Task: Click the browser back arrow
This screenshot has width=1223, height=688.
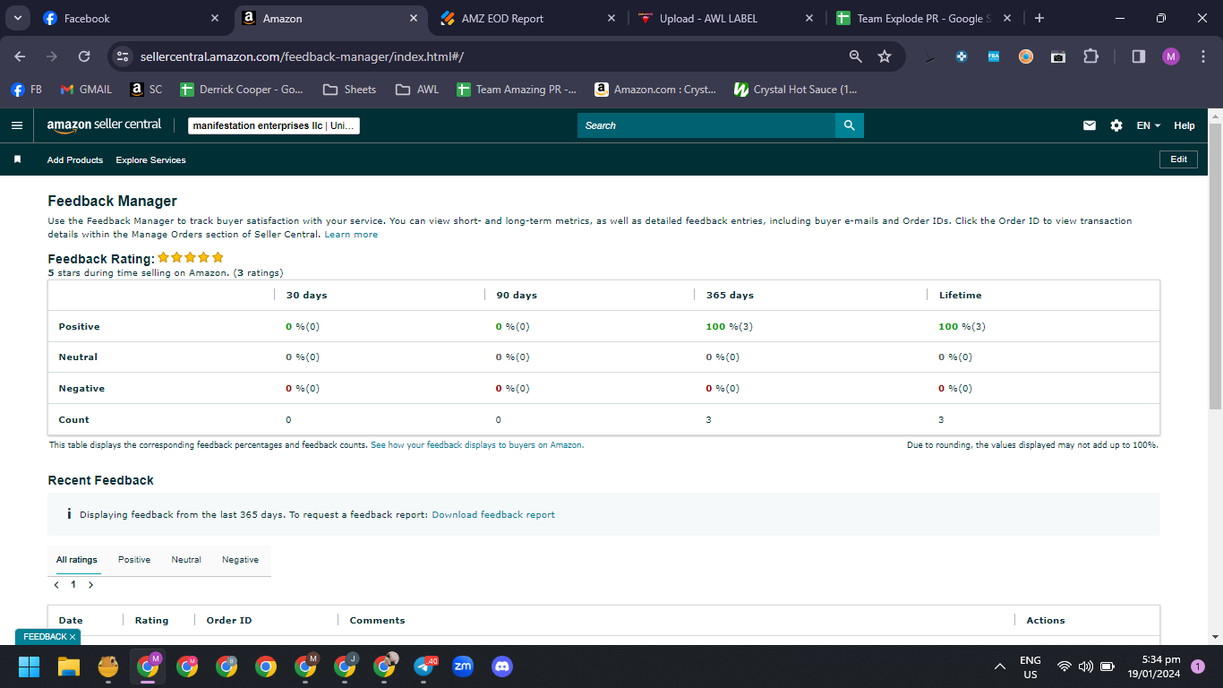Action: [x=21, y=56]
